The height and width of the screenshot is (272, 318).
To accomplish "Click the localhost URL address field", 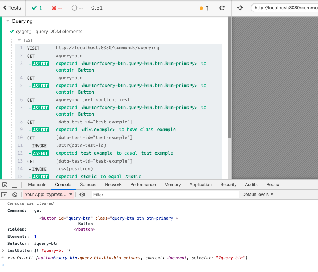I will 284,8.
